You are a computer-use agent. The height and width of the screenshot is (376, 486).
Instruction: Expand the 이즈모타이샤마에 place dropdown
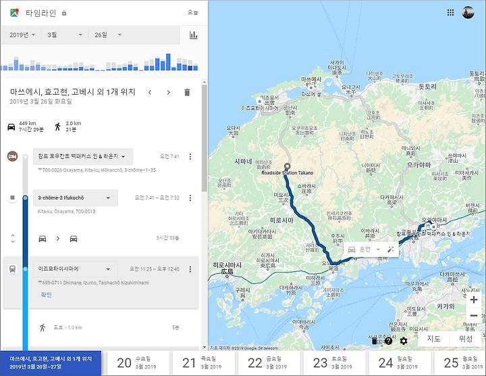[76, 269]
